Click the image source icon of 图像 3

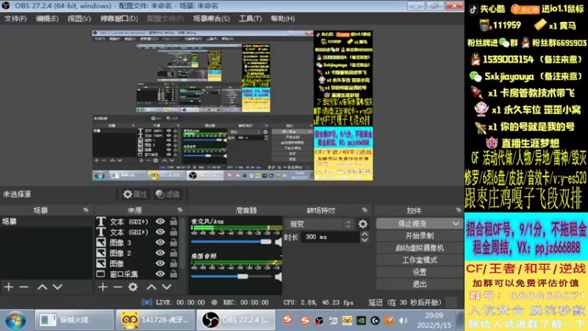pos(101,243)
